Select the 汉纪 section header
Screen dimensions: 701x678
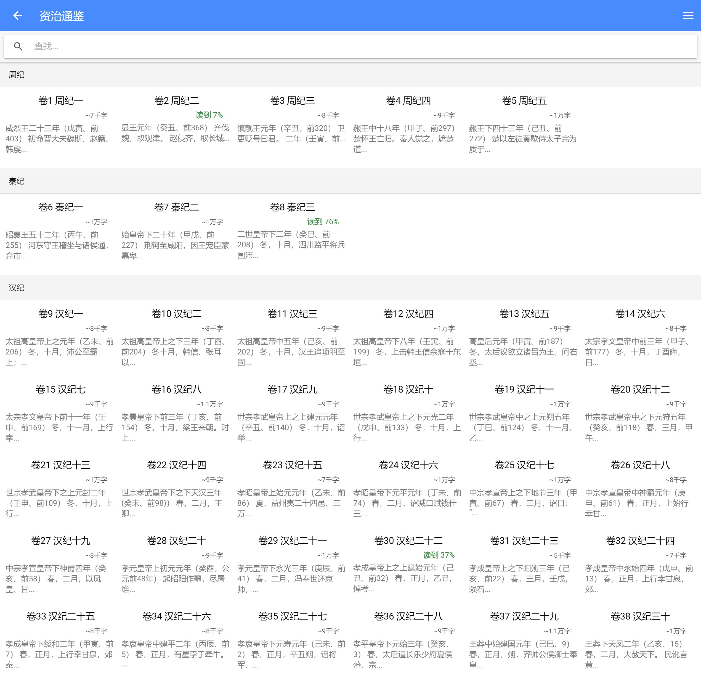(17, 288)
